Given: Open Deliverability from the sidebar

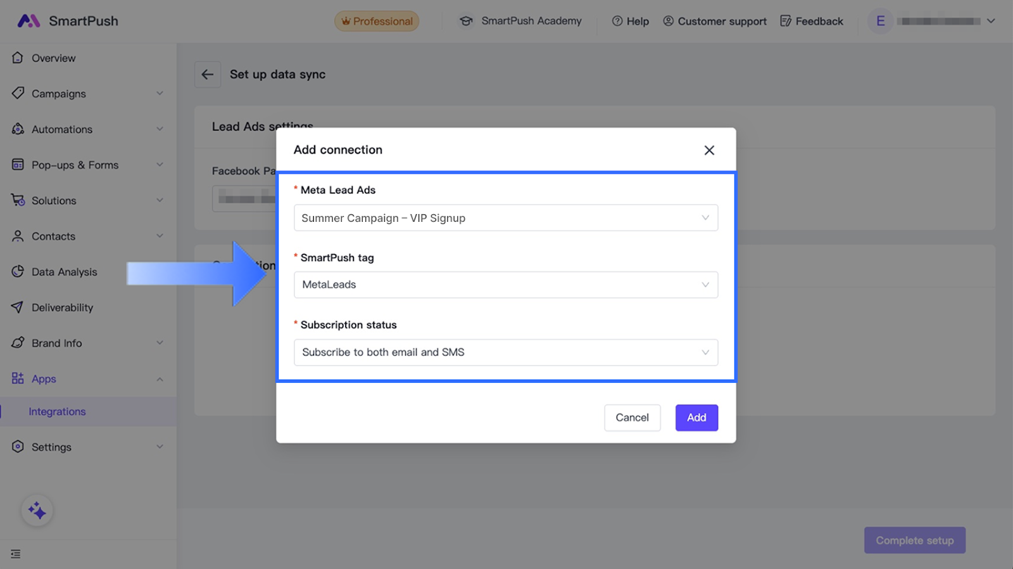Looking at the screenshot, I should pos(62,308).
